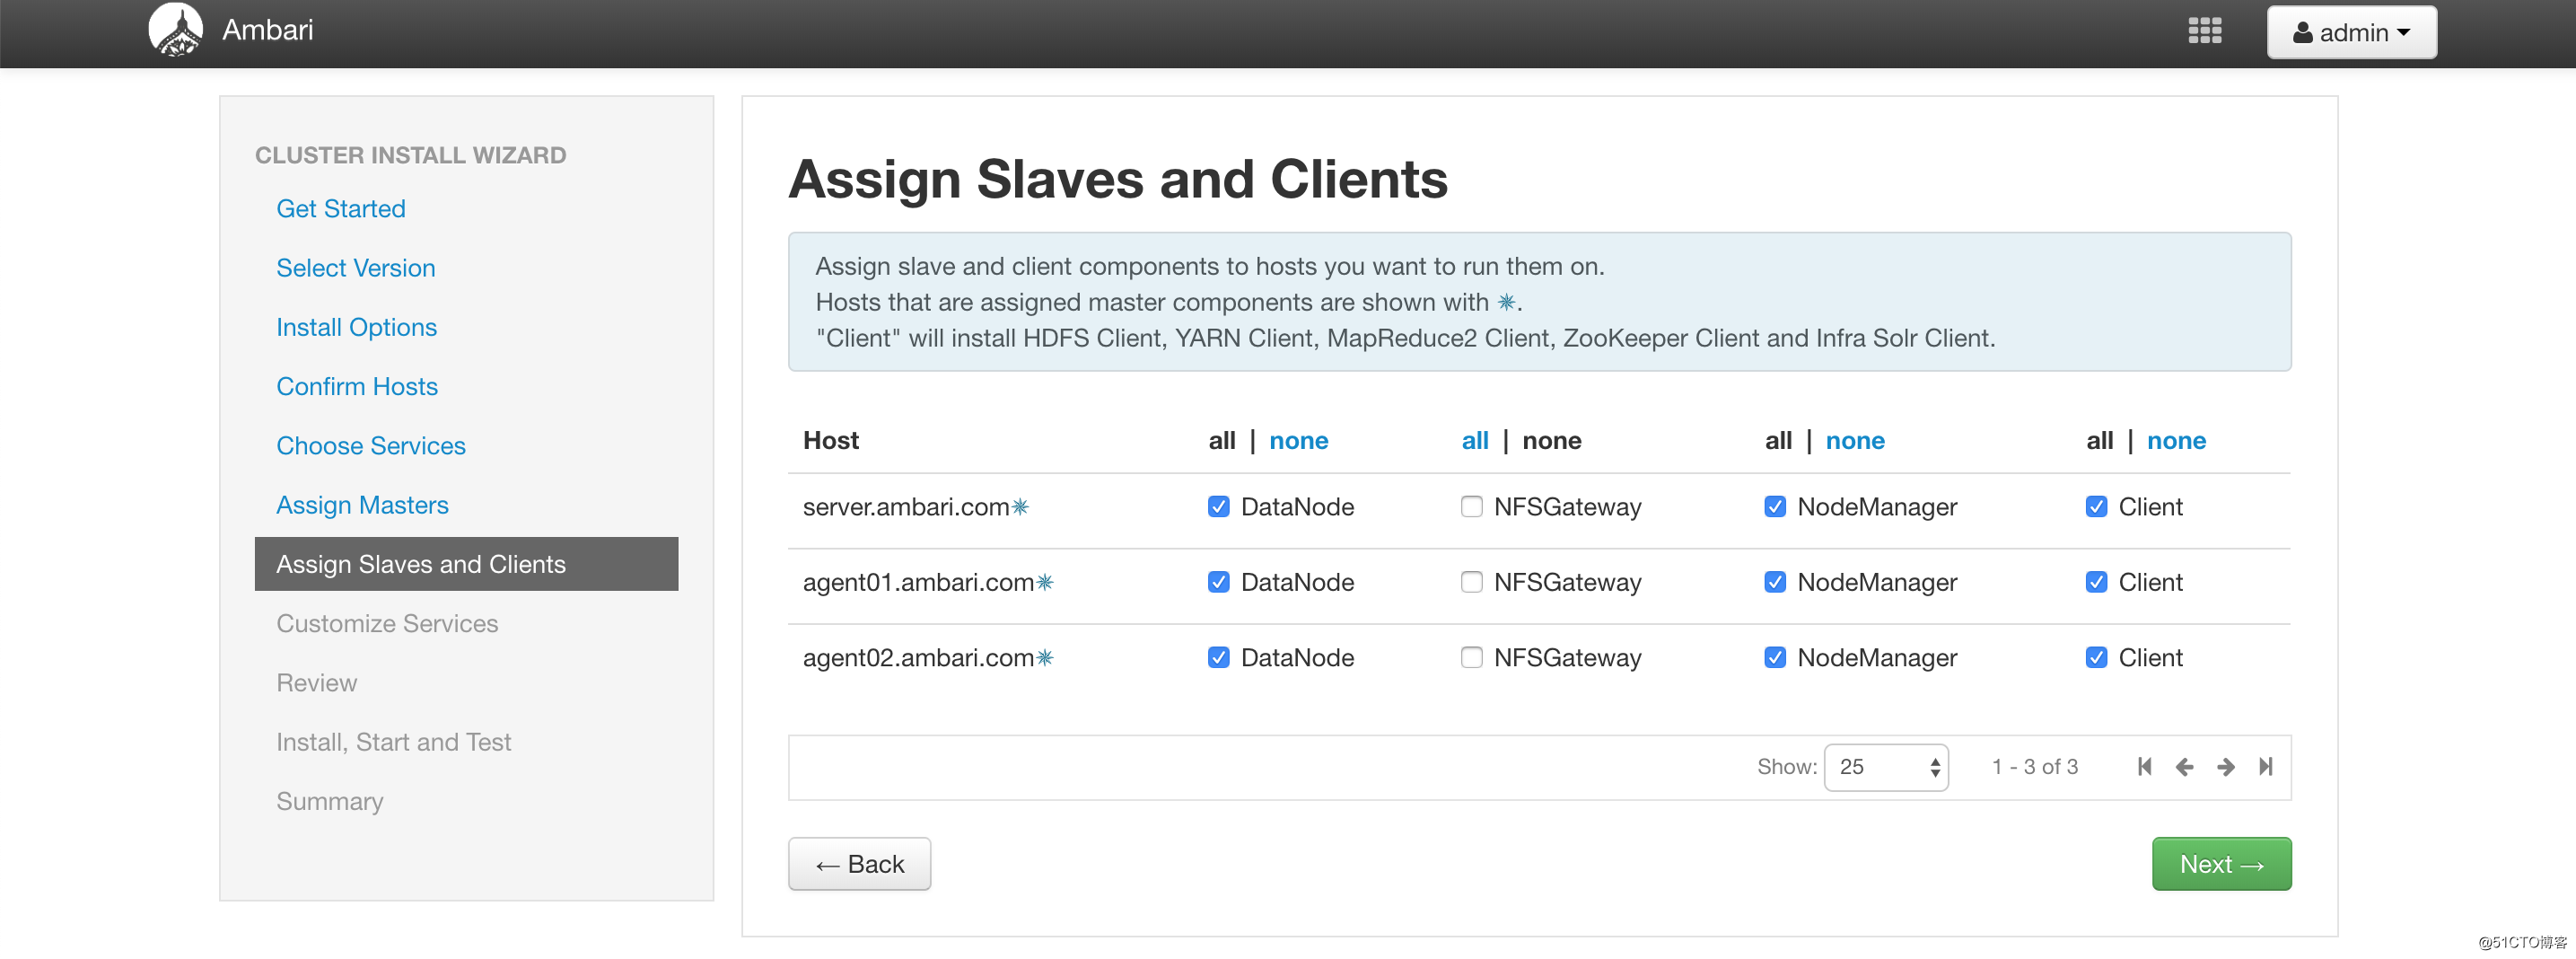Click the Summary wizard step

(x=329, y=801)
